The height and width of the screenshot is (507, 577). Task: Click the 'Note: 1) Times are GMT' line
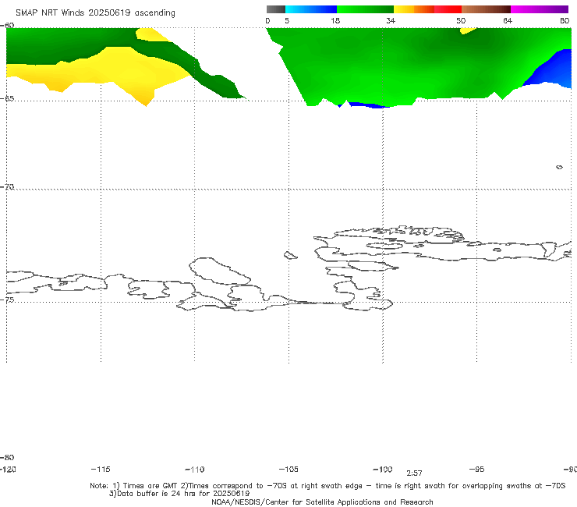(327, 486)
